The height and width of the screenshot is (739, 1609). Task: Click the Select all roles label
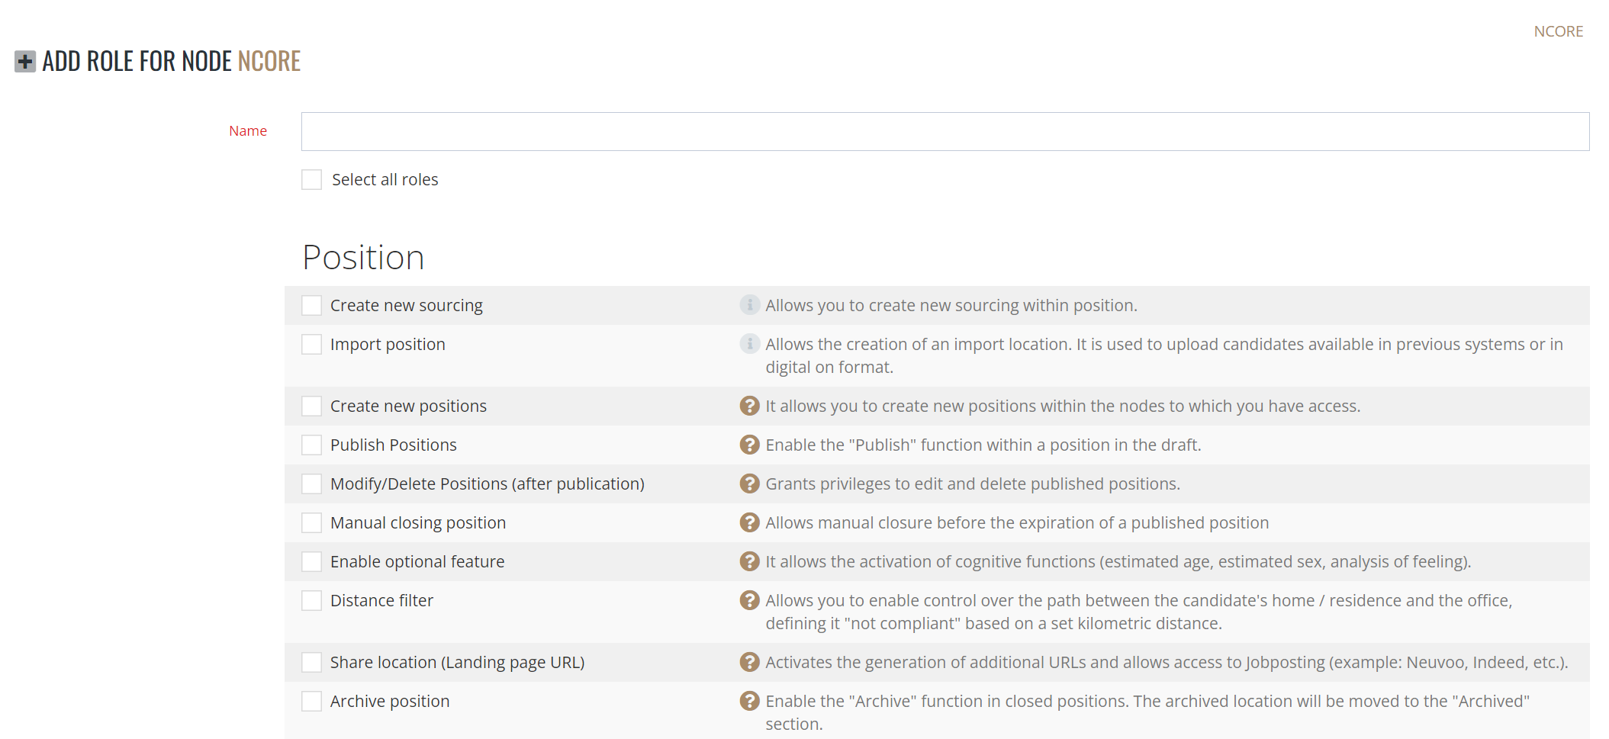385,179
